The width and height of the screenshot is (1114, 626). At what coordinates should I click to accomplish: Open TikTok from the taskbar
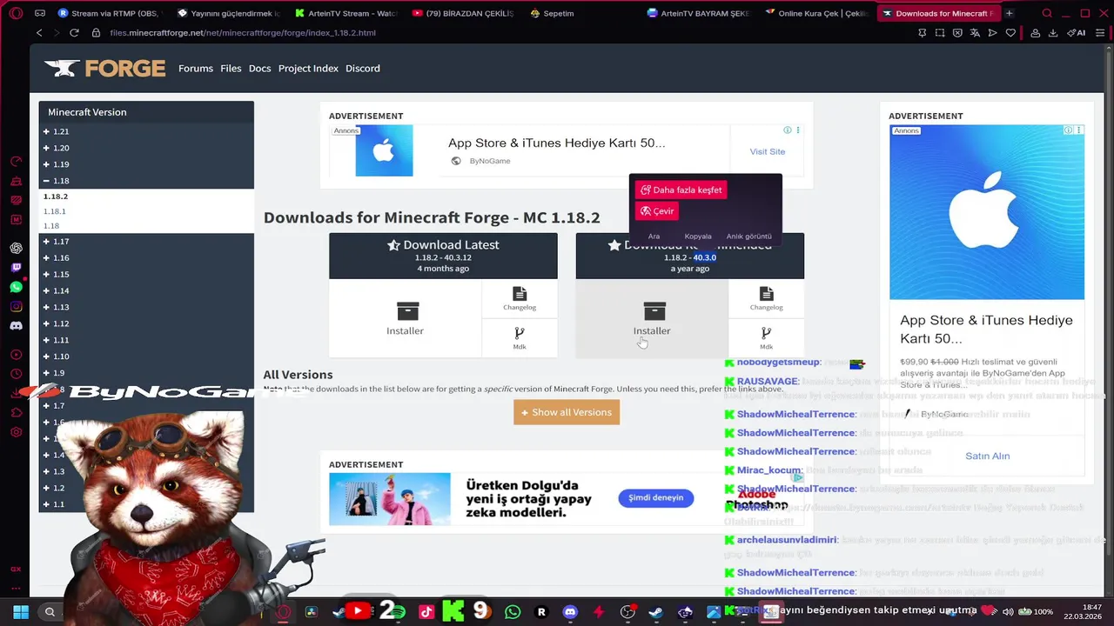pos(426,612)
